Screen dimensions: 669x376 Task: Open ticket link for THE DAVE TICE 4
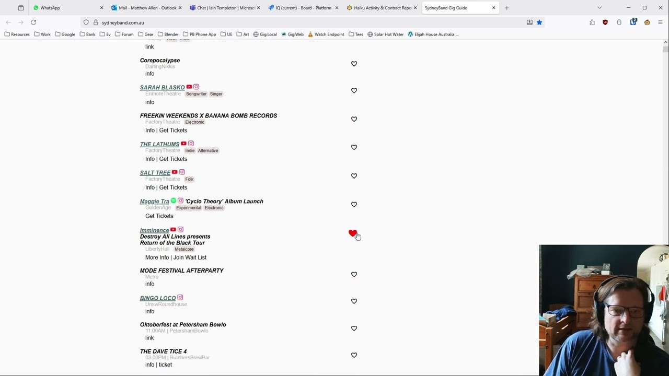point(165,365)
